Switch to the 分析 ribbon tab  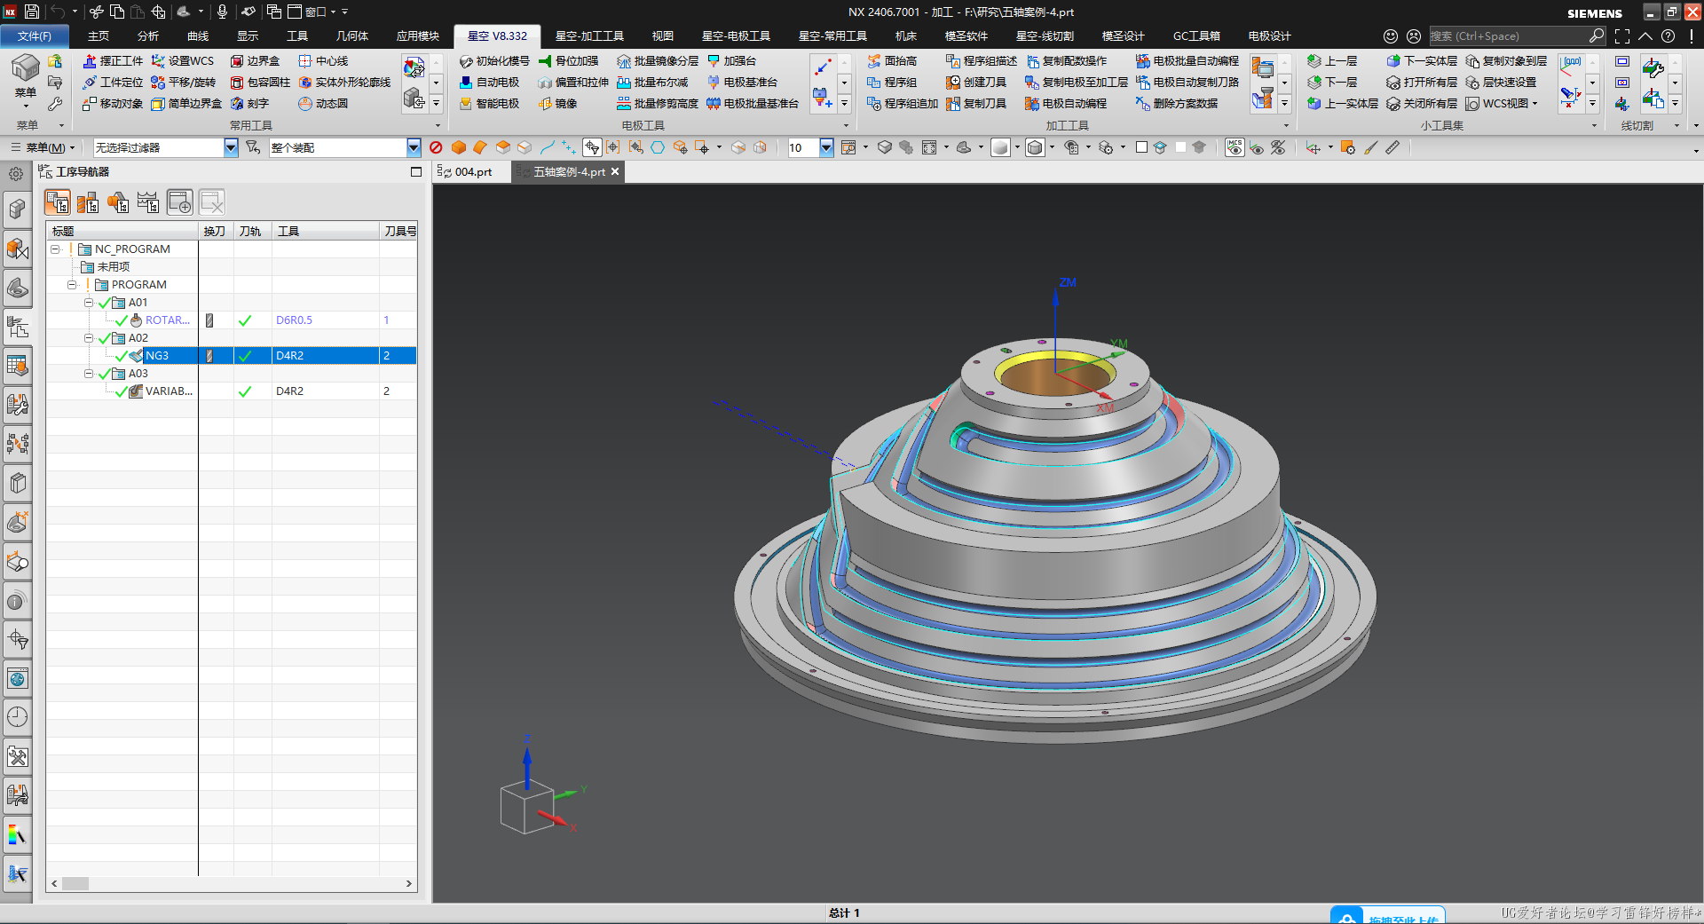148,36
